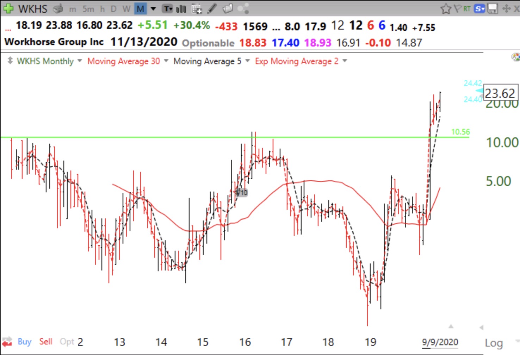This screenshot has height=355, width=520.
Task: Click the add indicator icon
Action: coord(197,9)
